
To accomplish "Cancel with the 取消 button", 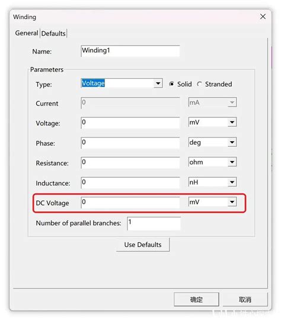I will [245, 299].
